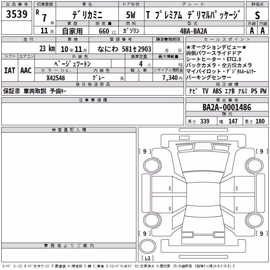Image resolution: width=270 pixels, height=270 pixels.
Task: Click equipment アルミ
Action: coord(243,91)
